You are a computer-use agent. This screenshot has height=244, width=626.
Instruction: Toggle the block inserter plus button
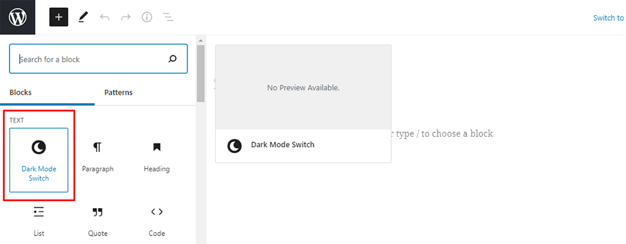[59, 17]
